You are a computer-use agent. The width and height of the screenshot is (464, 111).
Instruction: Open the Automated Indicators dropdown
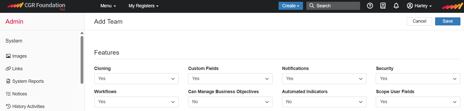pyautogui.click(x=324, y=102)
